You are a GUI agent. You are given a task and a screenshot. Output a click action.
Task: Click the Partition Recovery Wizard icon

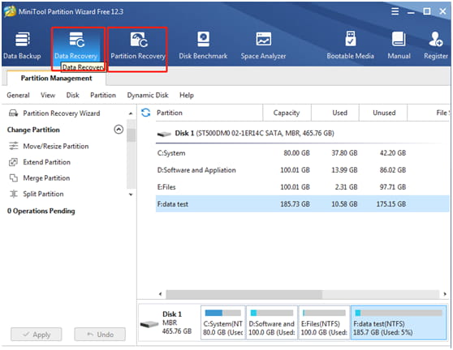[x=13, y=113]
